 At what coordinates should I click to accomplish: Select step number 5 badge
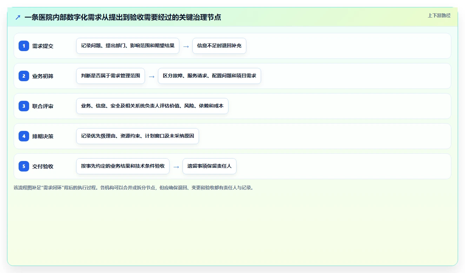click(24, 166)
